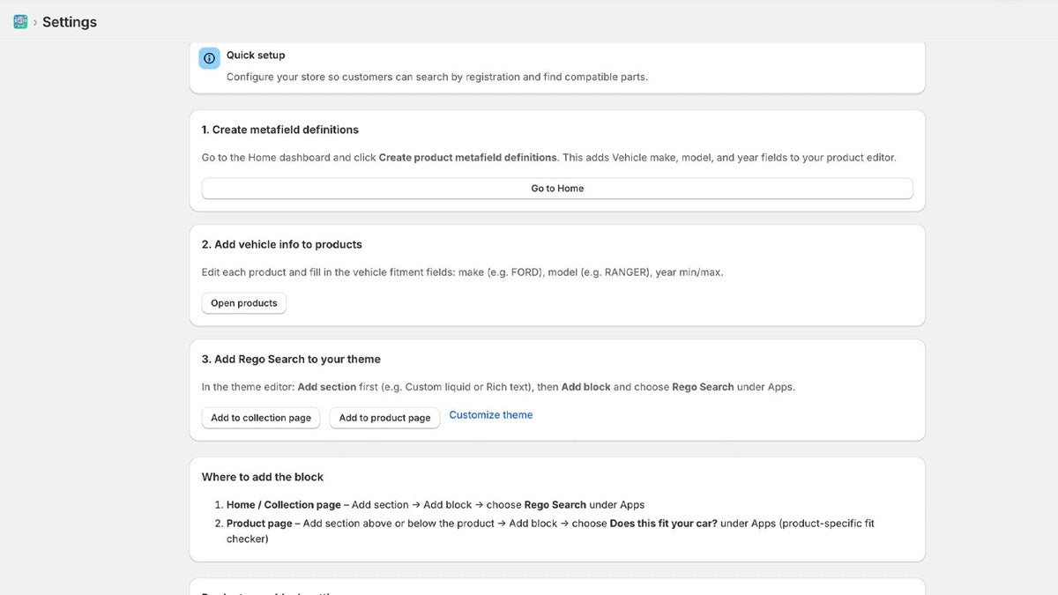Click the Settings breadcrumb title

(70, 22)
